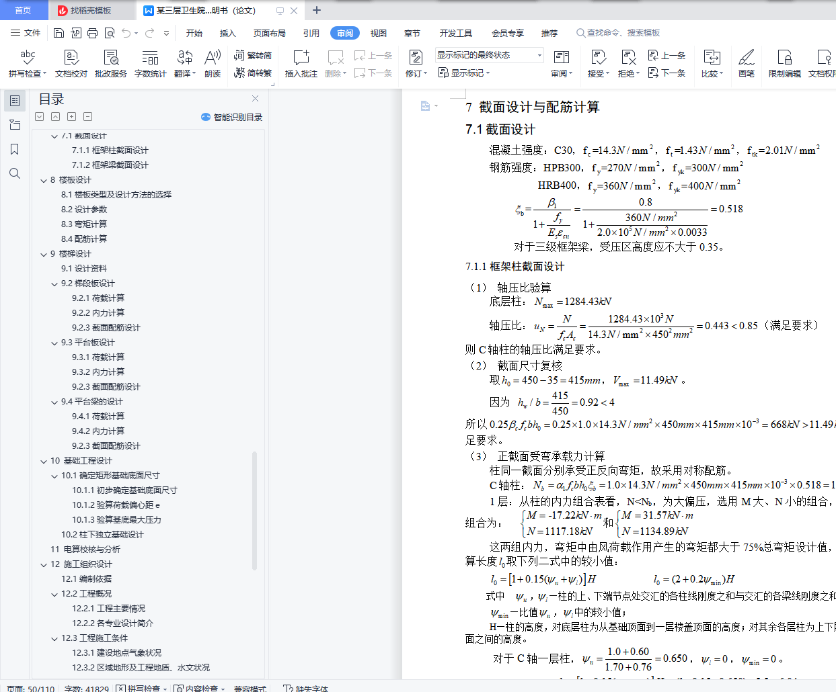Convert text with 繁转简
The width and height of the screenshot is (836, 692).
pyautogui.click(x=253, y=56)
